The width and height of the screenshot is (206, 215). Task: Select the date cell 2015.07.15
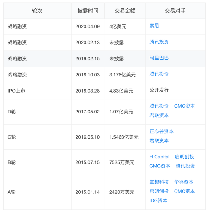click(x=87, y=162)
